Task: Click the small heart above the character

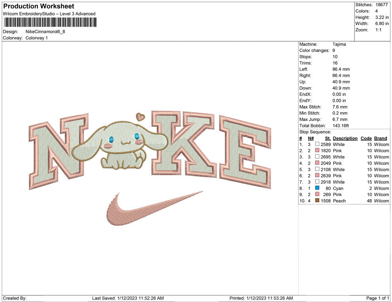Action: pyautogui.click(x=140, y=117)
